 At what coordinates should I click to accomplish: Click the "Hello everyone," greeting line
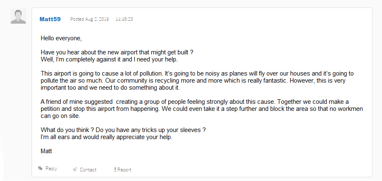click(61, 38)
